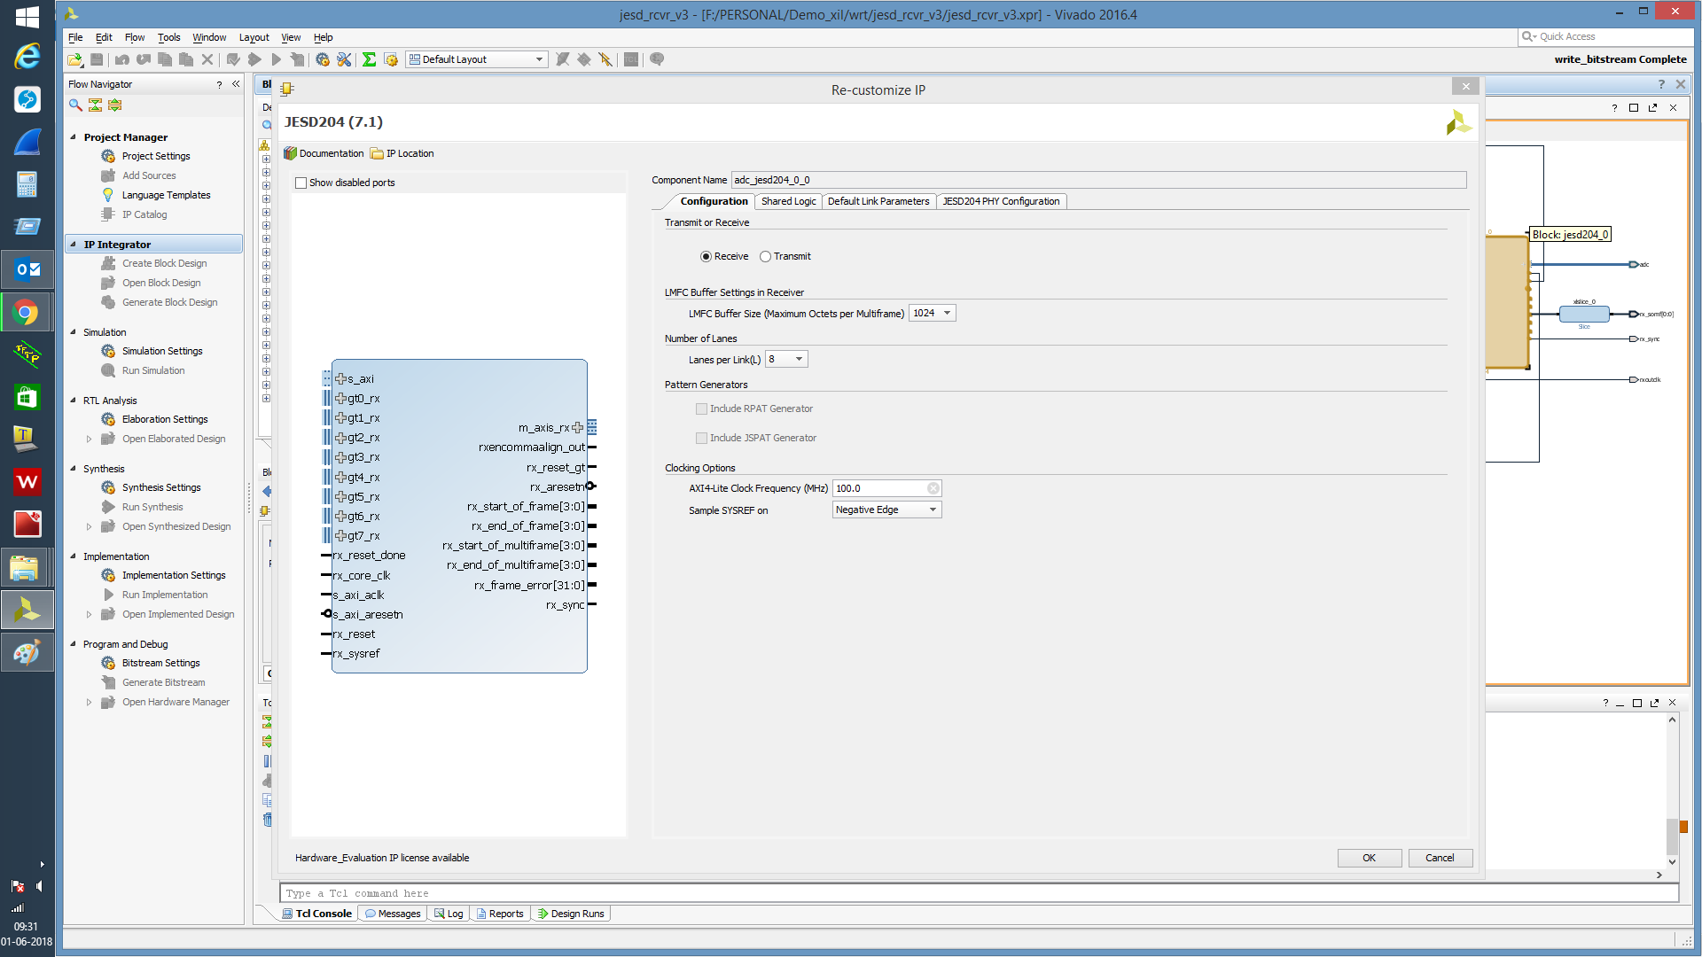1702x957 pixels.
Task: Click Include JSPAT Generator checkbox
Action: point(701,438)
